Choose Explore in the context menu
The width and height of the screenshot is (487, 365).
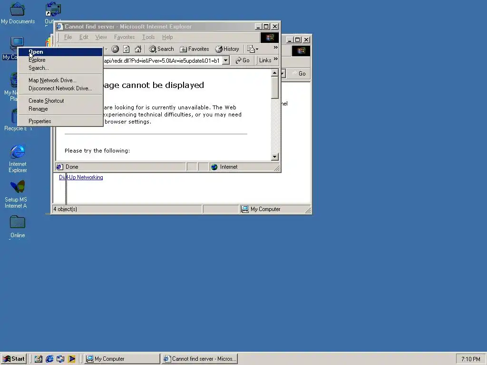[x=60, y=60]
